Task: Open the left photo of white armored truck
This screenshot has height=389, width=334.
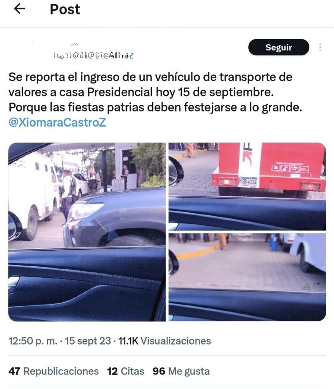Action: [87, 232]
